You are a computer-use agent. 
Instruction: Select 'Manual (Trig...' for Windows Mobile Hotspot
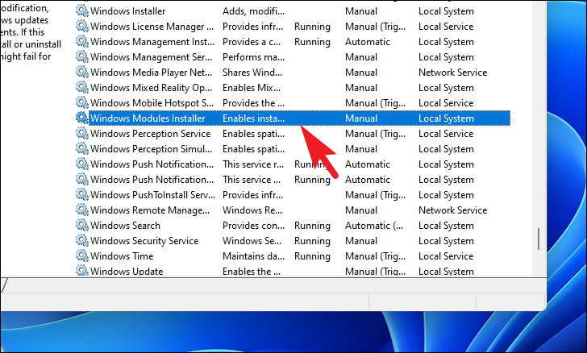376,103
